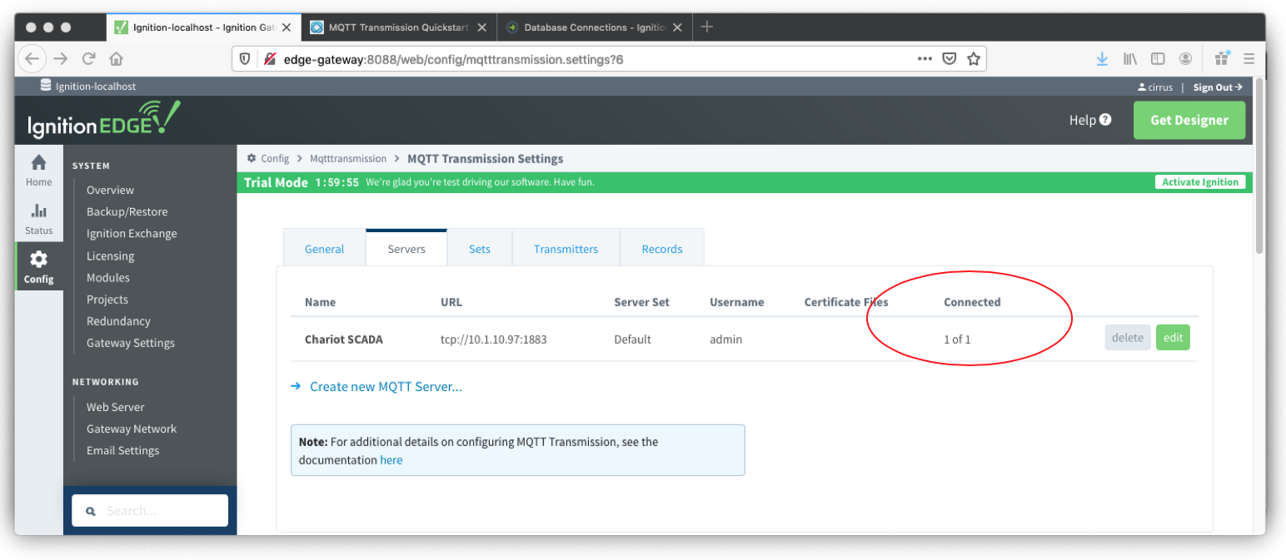Open Ignition Exchange menu item
Screen dimensions: 1286x560
tap(132, 234)
